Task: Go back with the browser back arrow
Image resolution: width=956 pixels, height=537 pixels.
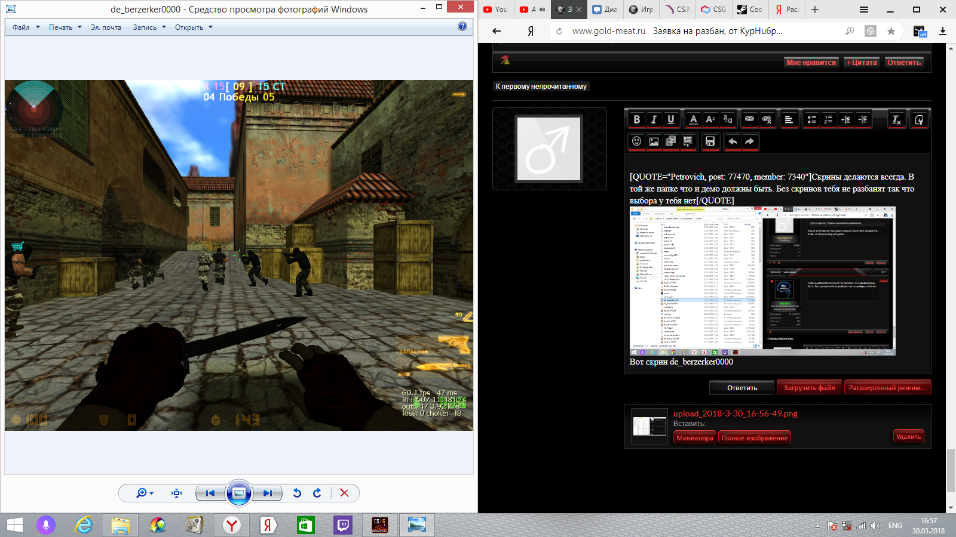Action: coord(497,31)
